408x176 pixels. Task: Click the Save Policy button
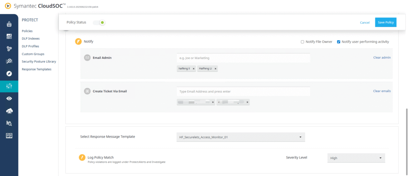pyautogui.click(x=385, y=22)
